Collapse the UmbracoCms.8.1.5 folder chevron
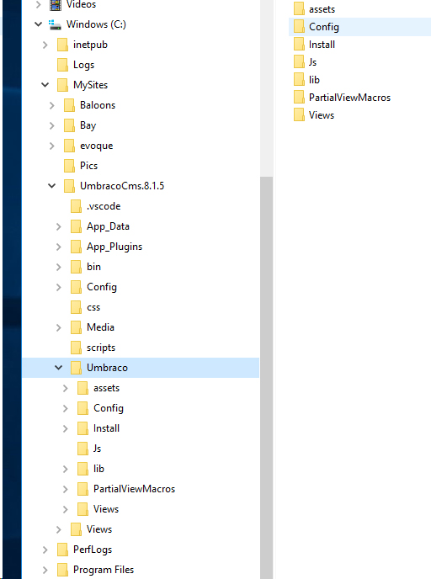The image size is (431, 579). point(52,186)
